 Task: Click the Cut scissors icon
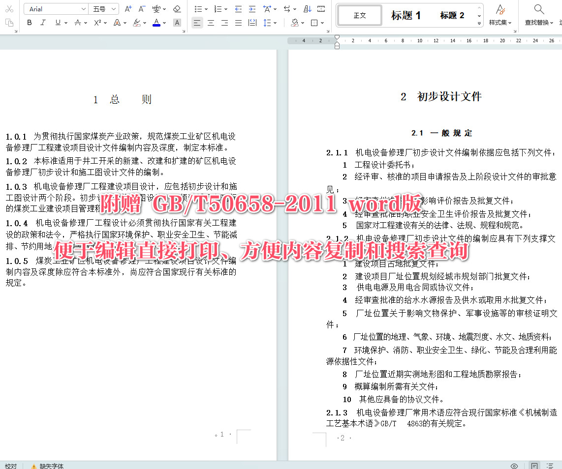9,8
